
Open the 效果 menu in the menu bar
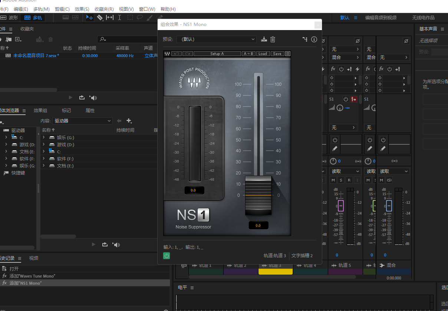(82, 9)
